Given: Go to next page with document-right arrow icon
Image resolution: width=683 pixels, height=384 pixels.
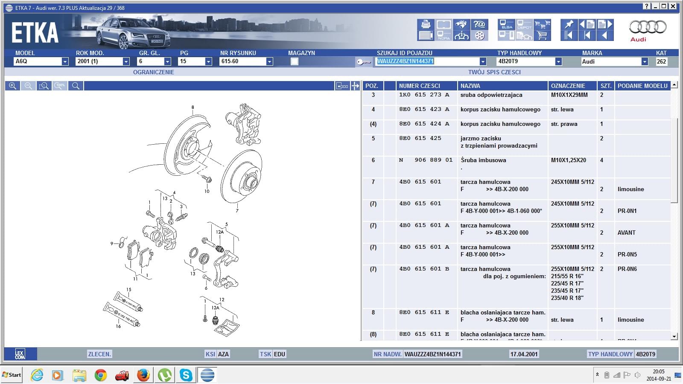Looking at the screenshot, I should tap(605, 24).
